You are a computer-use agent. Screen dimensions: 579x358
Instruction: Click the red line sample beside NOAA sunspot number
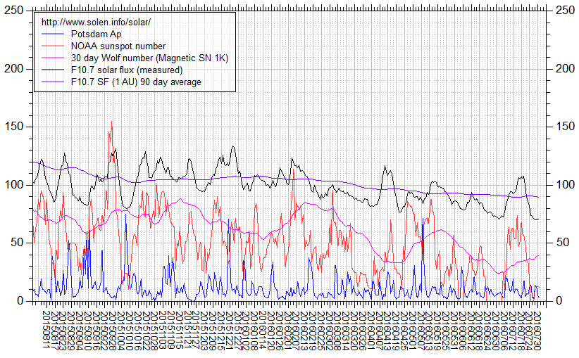53,46
